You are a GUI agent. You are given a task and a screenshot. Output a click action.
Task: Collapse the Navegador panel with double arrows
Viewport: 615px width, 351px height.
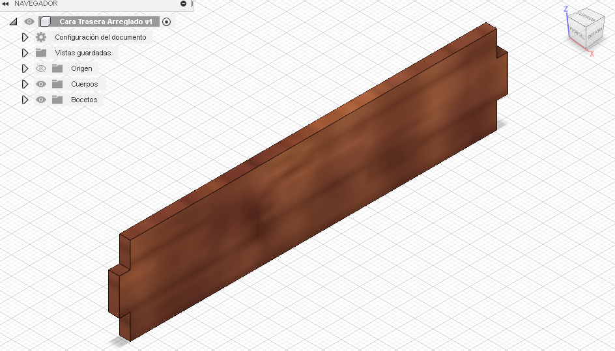(x=5, y=3)
